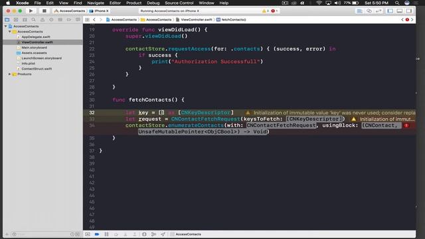Toggle recently modified files filter

point(72,234)
